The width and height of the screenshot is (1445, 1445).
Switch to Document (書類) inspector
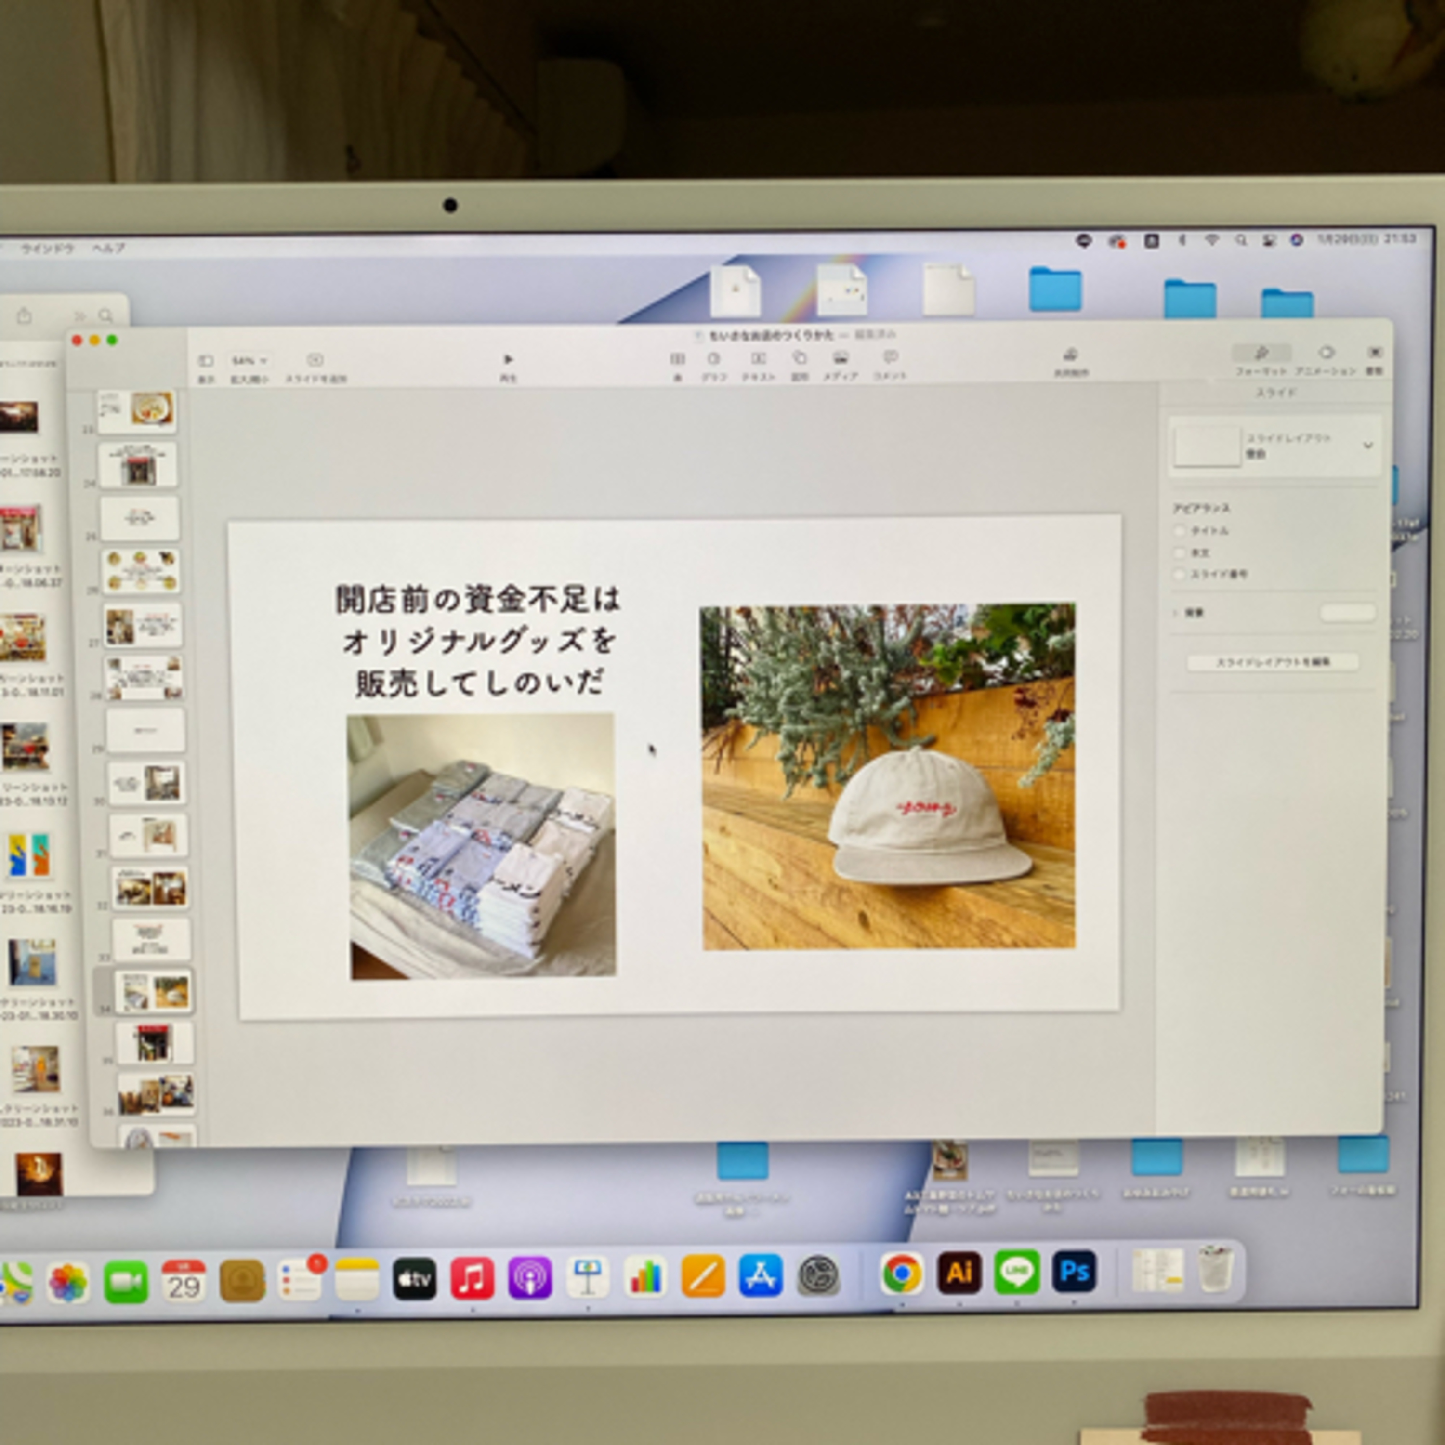coord(1375,352)
